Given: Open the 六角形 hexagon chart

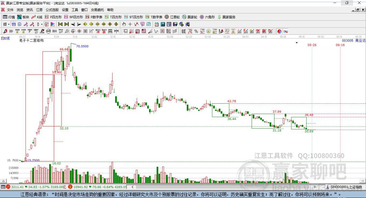Looking at the screenshot, I should tap(207, 17).
